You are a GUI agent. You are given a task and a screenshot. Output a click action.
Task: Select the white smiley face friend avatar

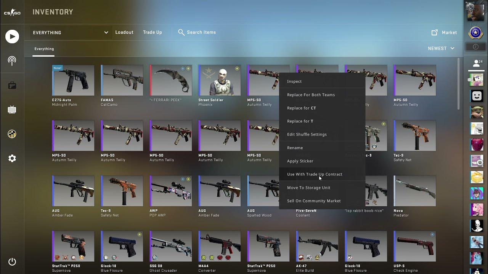(477, 96)
